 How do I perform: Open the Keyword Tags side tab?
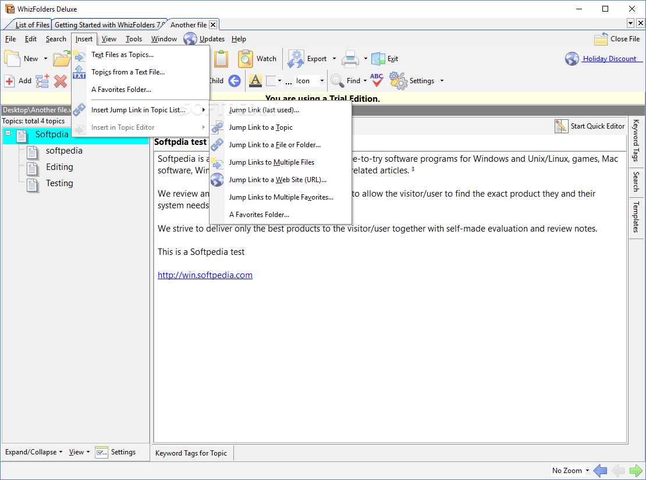click(x=637, y=140)
